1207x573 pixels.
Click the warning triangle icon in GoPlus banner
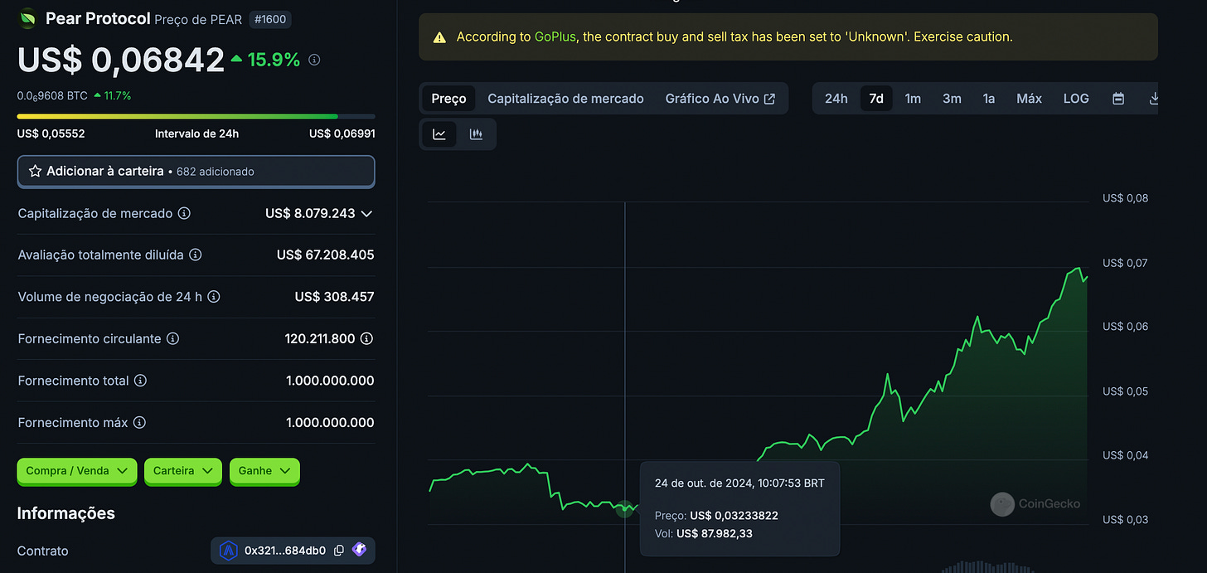click(439, 37)
